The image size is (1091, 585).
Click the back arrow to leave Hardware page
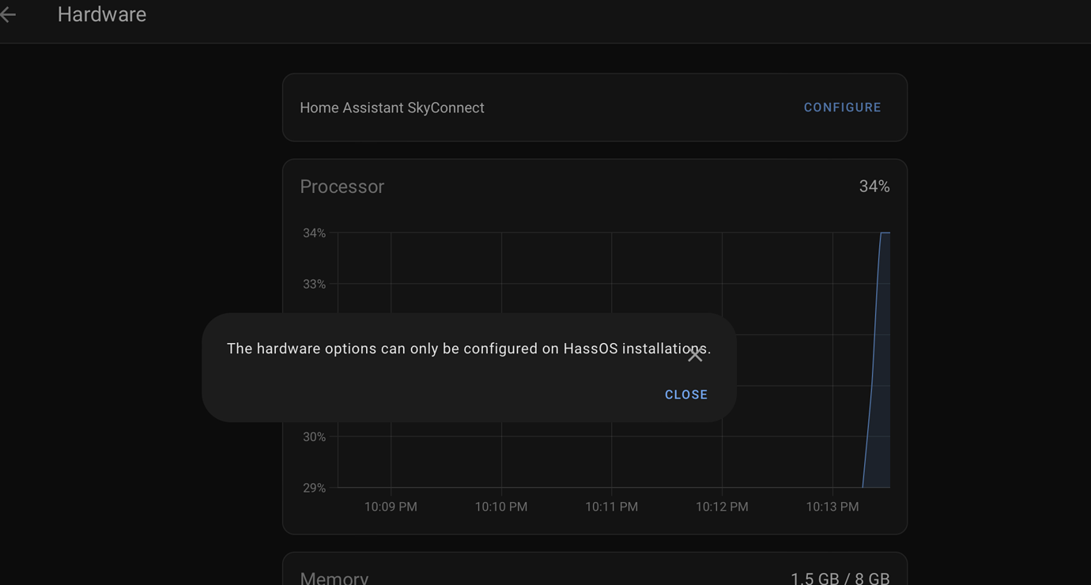coord(8,13)
